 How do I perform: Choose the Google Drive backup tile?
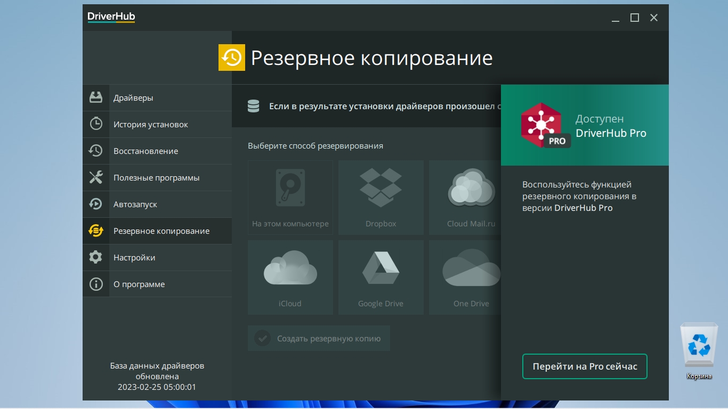[381, 277]
